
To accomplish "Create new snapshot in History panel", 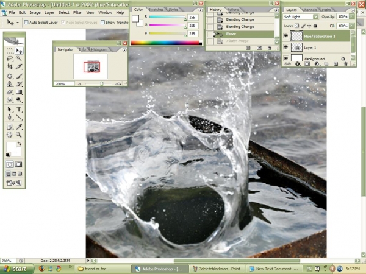I will point(259,48).
